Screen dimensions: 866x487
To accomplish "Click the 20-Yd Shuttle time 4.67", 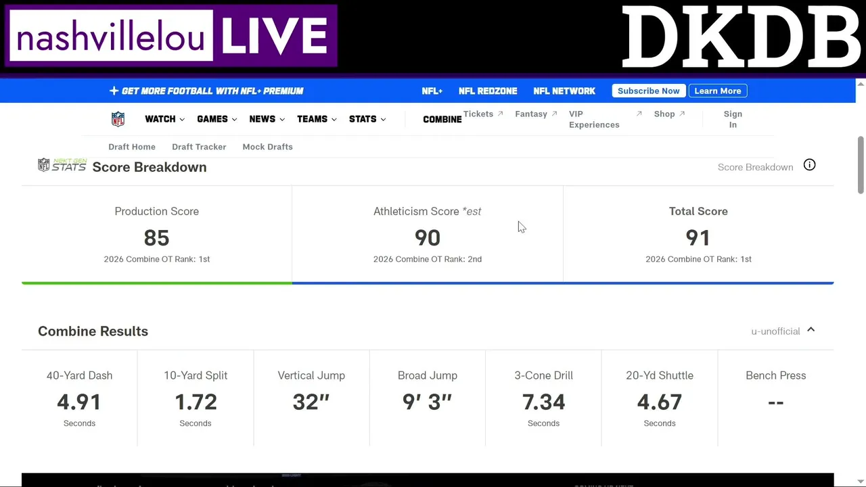I will pyautogui.click(x=660, y=402).
